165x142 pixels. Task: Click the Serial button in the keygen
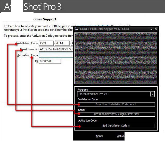99,136
